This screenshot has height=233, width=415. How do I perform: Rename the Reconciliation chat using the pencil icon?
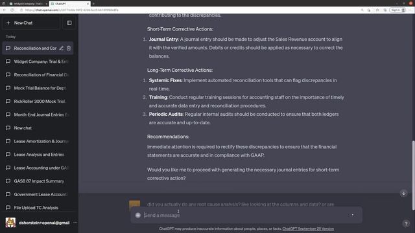(61, 48)
